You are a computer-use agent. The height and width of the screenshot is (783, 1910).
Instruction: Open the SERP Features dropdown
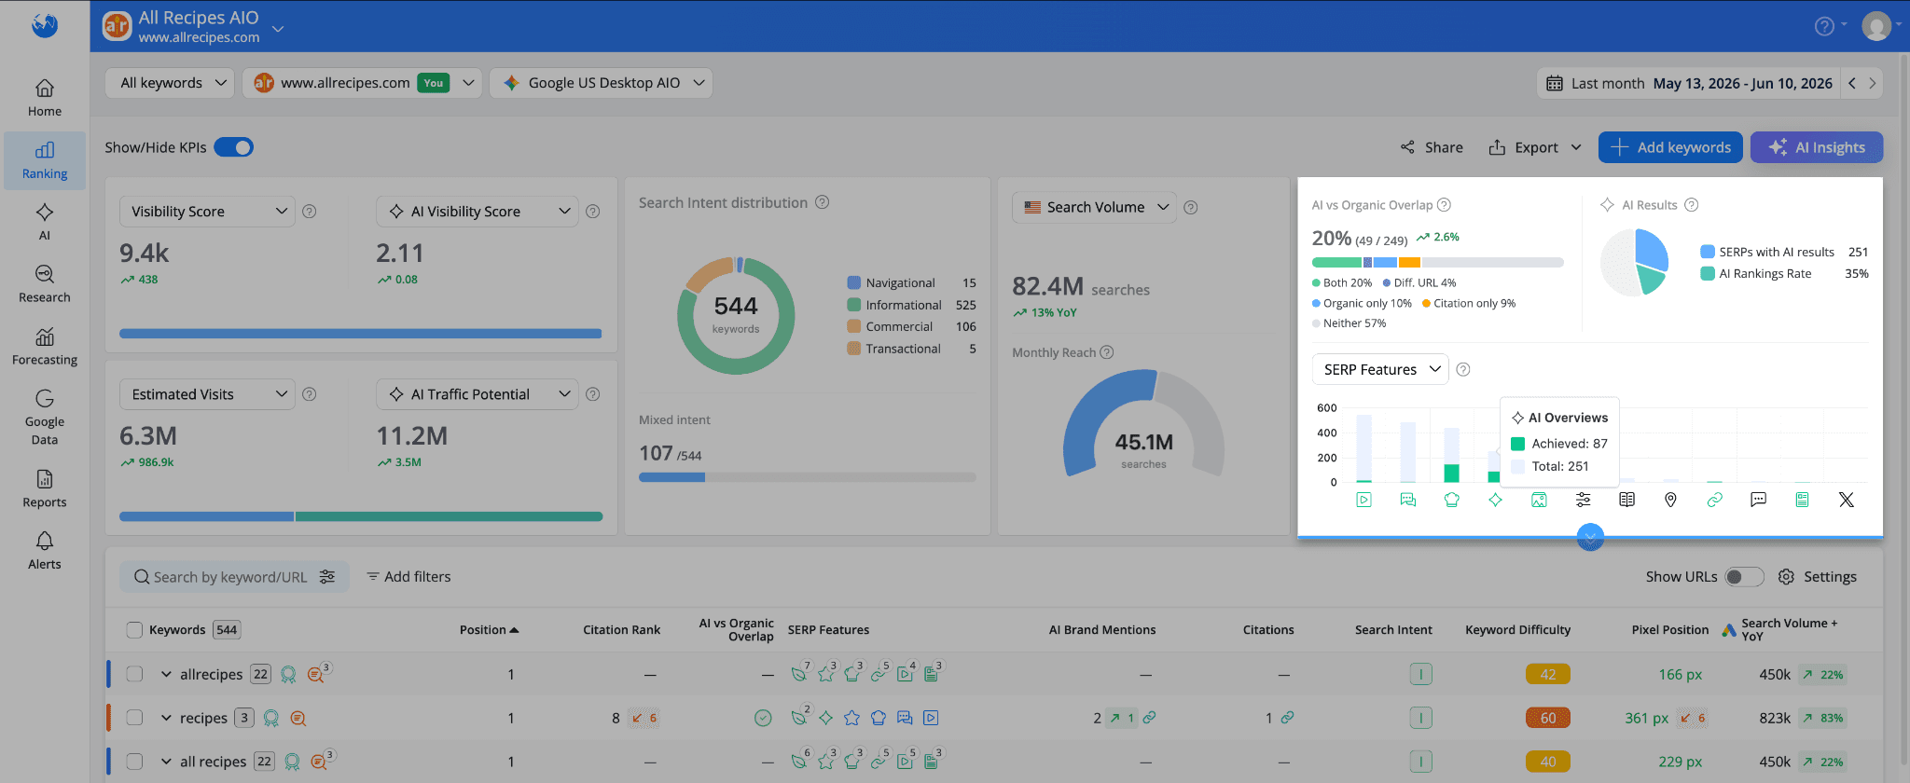click(1380, 369)
